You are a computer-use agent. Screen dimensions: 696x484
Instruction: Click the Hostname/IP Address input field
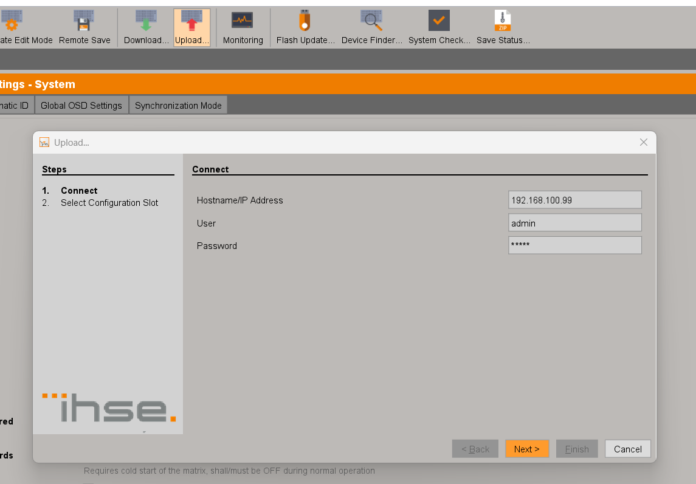tap(574, 200)
